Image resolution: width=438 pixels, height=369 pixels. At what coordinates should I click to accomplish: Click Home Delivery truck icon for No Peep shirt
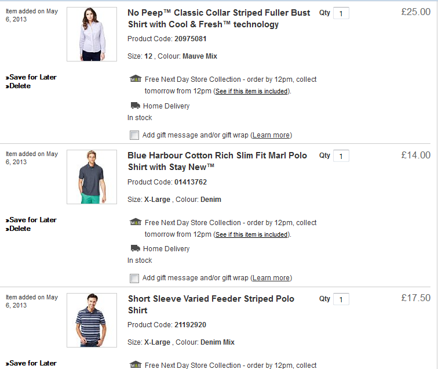[x=135, y=106]
